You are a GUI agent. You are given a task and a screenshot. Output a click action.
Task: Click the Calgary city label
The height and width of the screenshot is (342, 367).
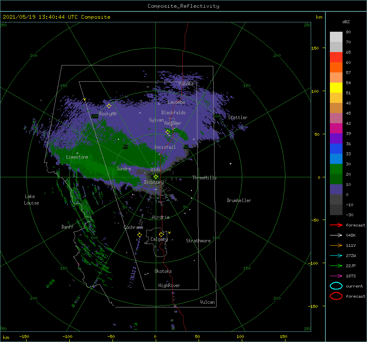(x=159, y=239)
